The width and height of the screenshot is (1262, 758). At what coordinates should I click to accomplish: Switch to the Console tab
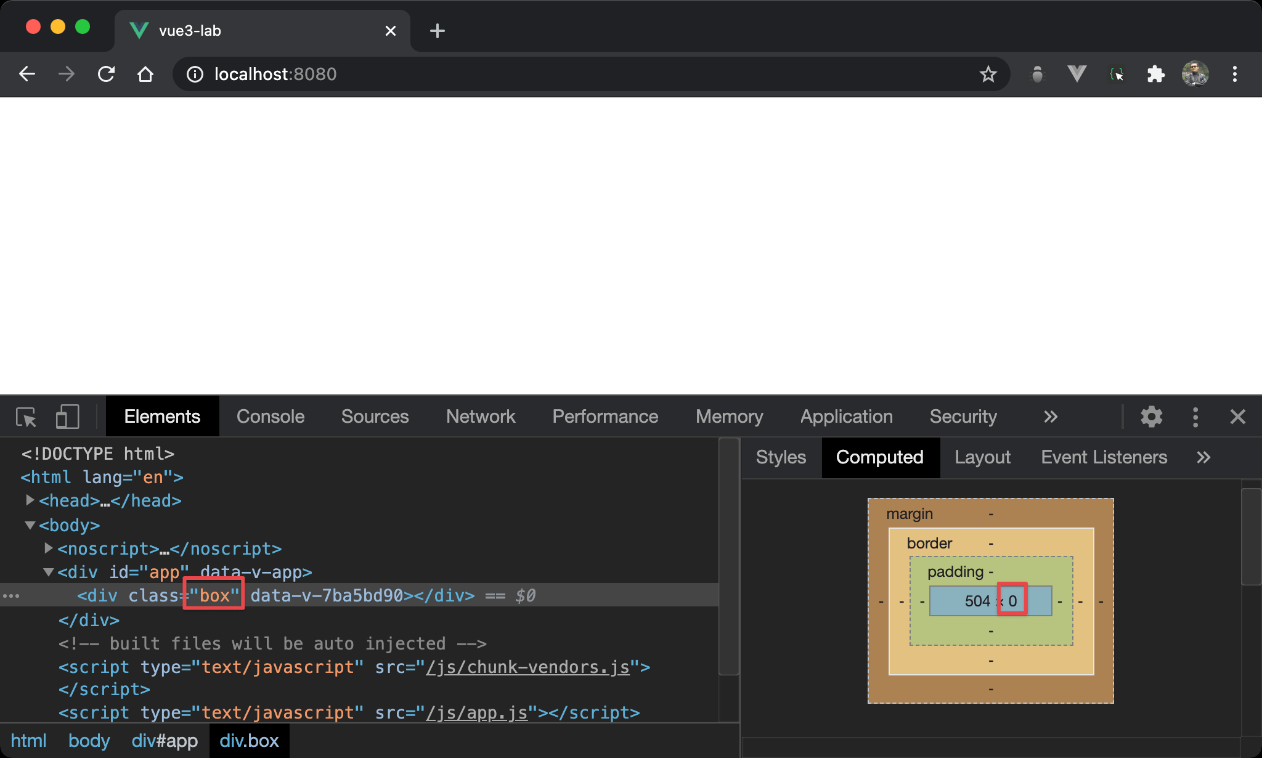(271, 417)
